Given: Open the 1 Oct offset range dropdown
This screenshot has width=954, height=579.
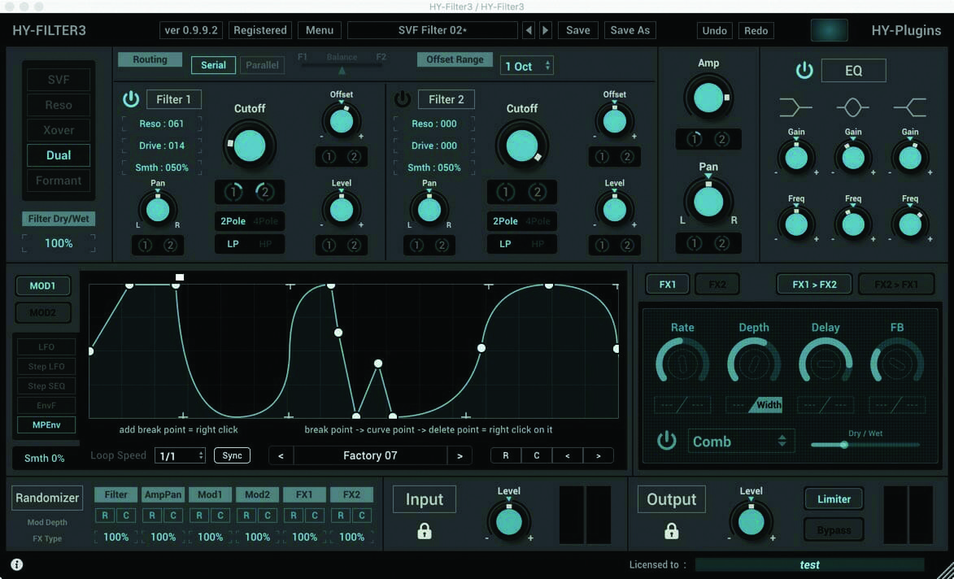Looking at the screenshot, I should pos(527,66).
